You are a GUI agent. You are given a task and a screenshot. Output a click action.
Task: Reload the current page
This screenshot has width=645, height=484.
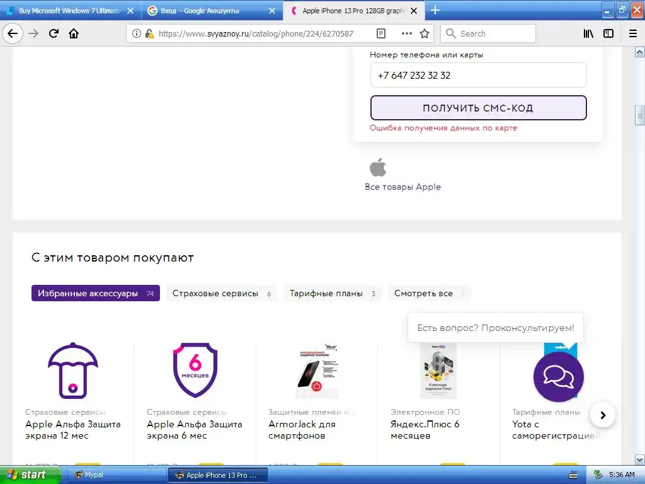pos(54,33)
